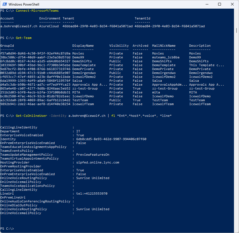Click the PowerShell icon in the title bar
The image size is (239, 233).
[4, 4]
